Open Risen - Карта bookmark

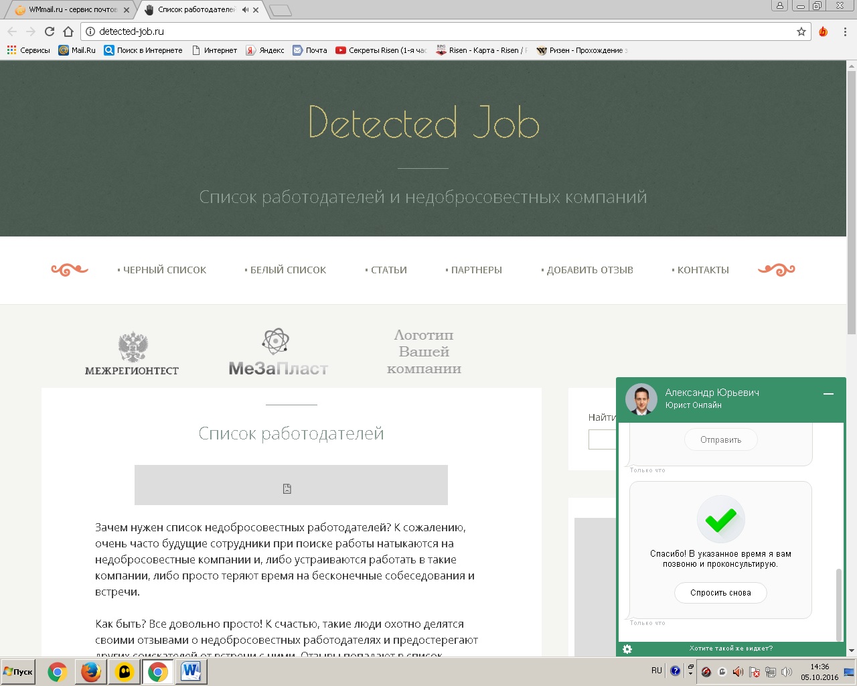click(x=481, y=50)
